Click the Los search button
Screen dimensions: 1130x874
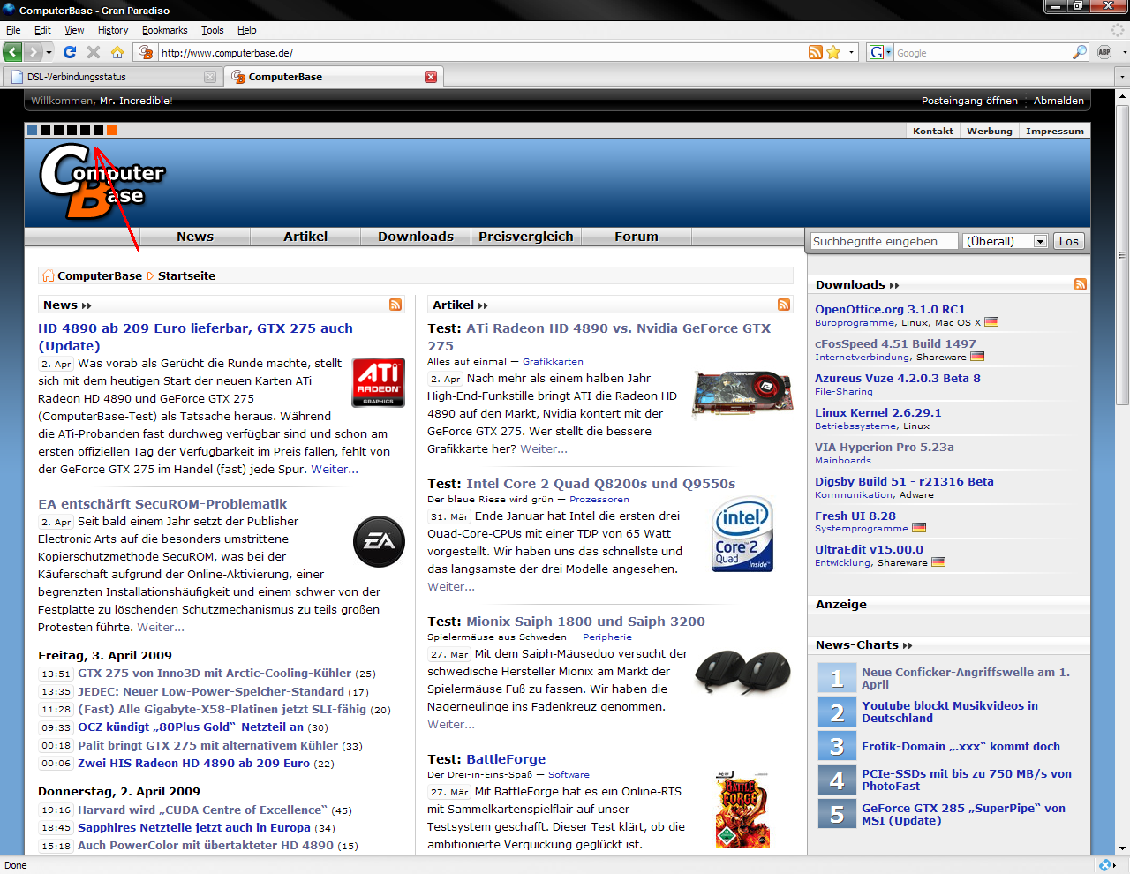(x=1068, y=241)
